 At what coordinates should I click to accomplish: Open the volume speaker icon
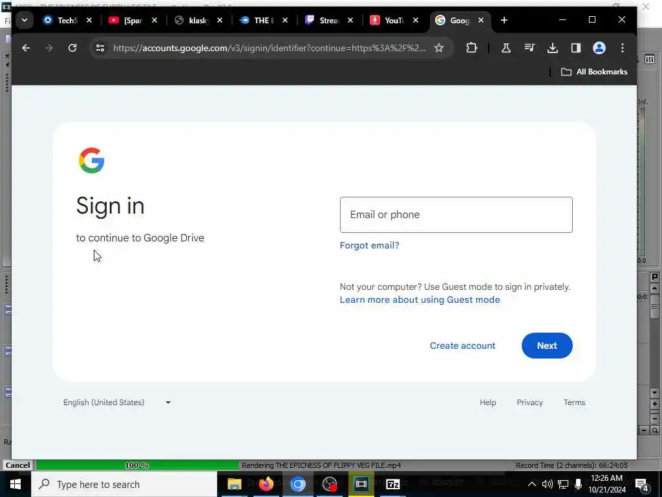[547, 484]
